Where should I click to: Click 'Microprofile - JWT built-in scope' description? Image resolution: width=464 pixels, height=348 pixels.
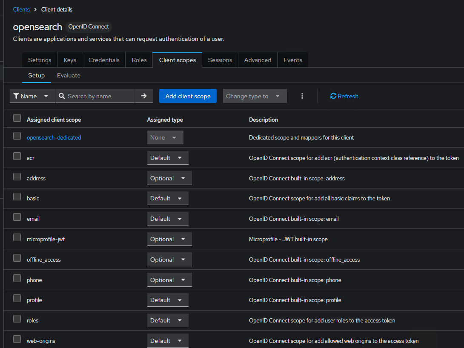tap(288, 239)
